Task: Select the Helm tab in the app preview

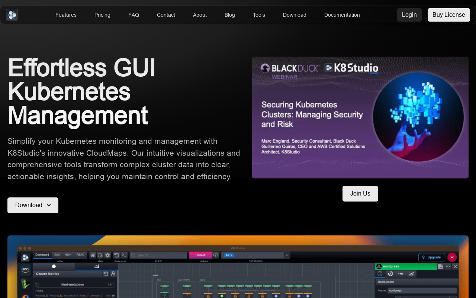Action: coord(68,255)
